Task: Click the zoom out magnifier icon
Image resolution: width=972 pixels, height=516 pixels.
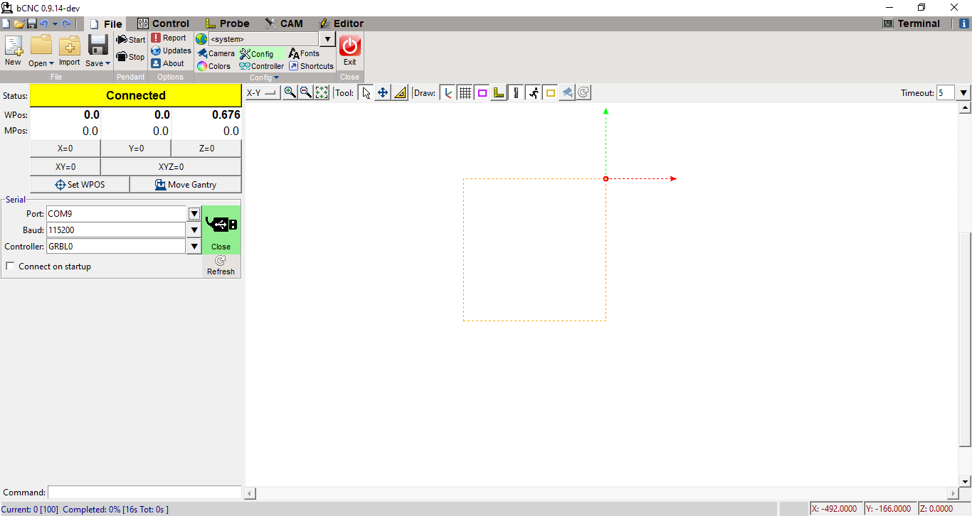Action: (305, 92)
